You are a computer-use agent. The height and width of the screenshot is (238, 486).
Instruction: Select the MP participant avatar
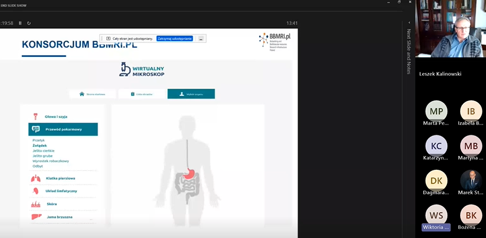pos(437,111)
